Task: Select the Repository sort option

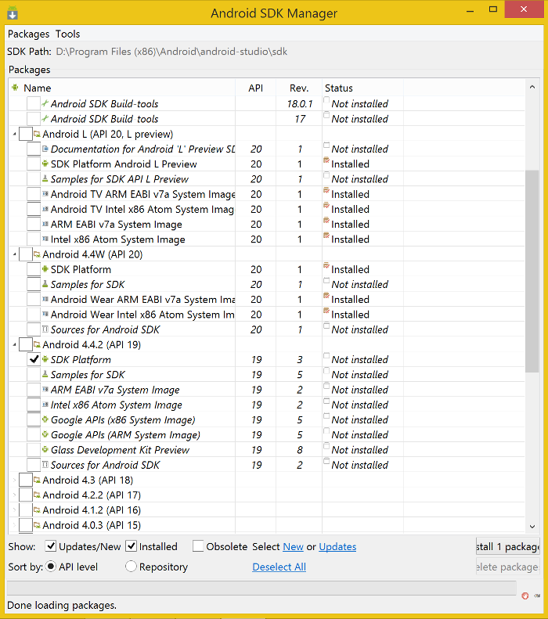Action: (131, 567)
